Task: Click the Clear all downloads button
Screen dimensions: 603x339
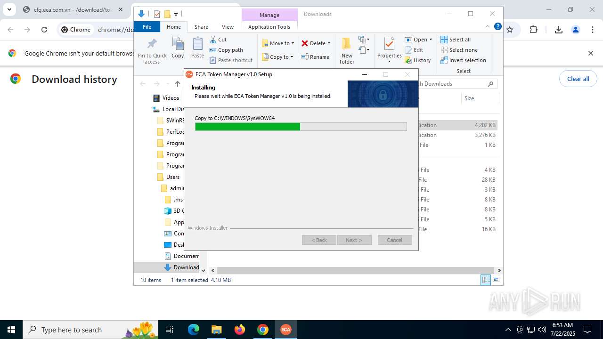Action: point(578,79)
